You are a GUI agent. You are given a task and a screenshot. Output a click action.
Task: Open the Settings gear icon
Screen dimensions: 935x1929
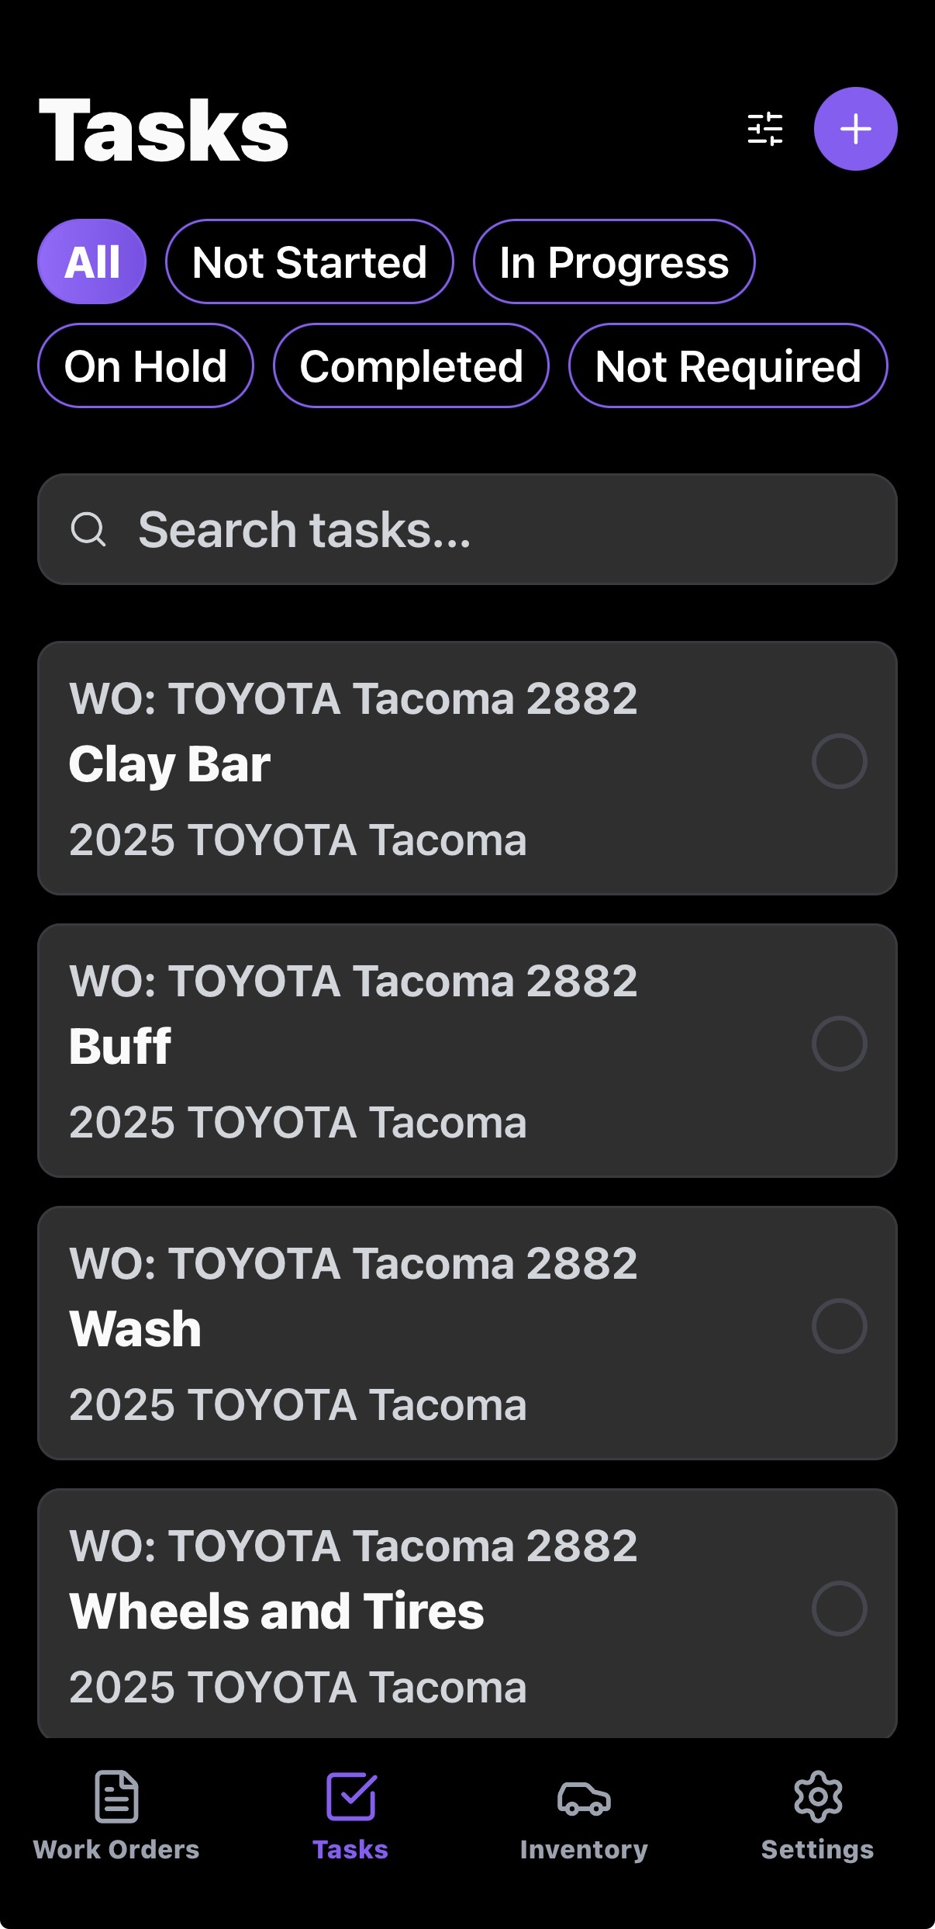click(818, 1796)
